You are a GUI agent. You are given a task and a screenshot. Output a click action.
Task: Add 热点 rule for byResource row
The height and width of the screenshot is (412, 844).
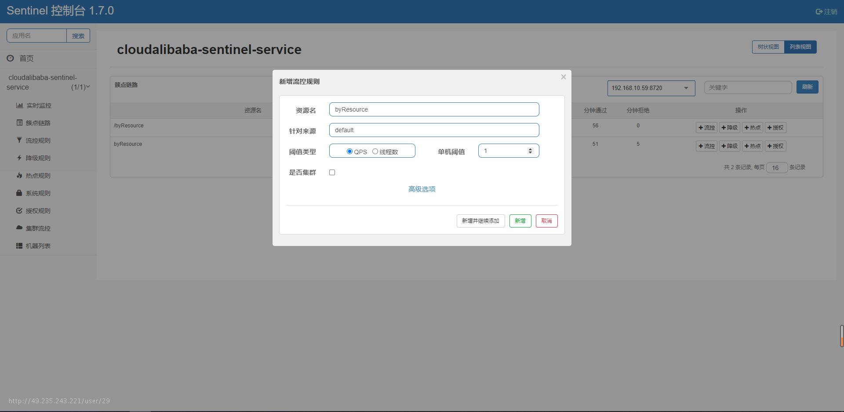pos(753,146)
